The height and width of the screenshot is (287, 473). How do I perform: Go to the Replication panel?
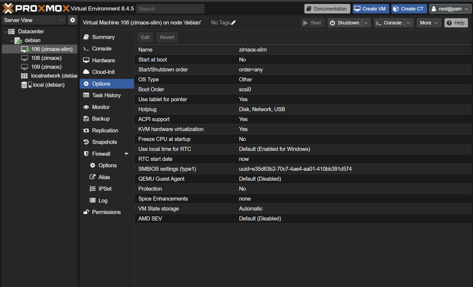105,130
